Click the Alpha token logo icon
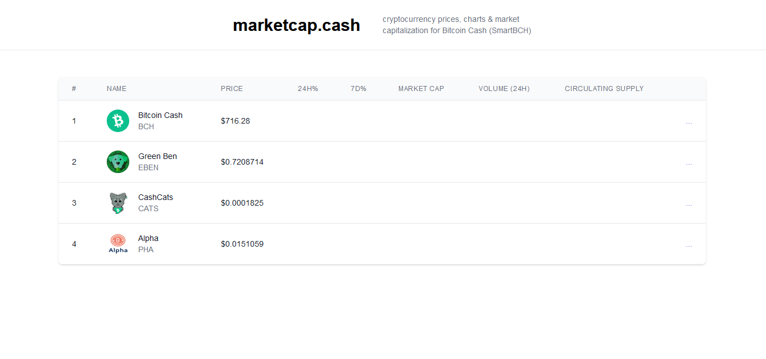766x359 pixels. (x=118, y=244)
